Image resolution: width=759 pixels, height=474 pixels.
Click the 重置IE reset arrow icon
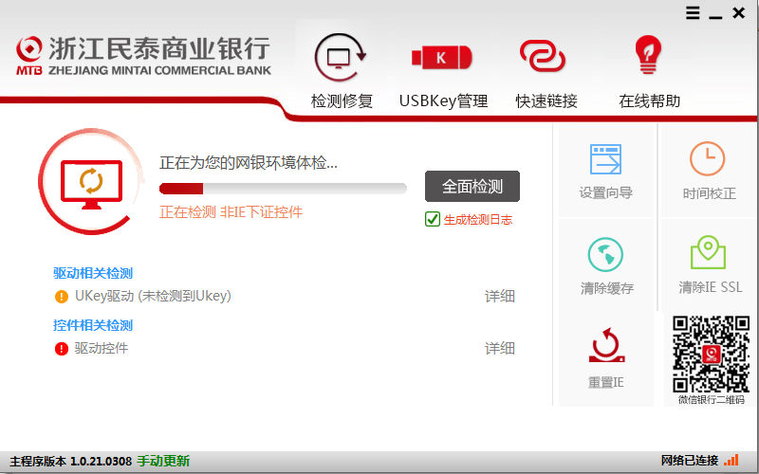click(x=606, y=345)
